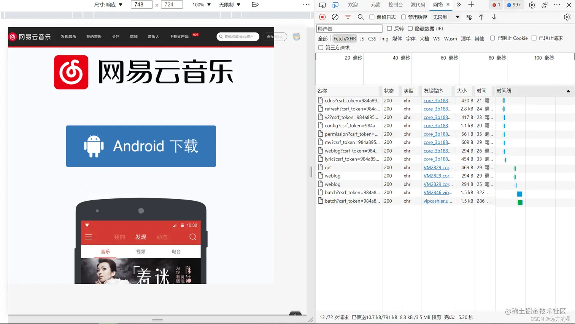
Task: Click the user avatar on the webpage
Action: (297, 37)
